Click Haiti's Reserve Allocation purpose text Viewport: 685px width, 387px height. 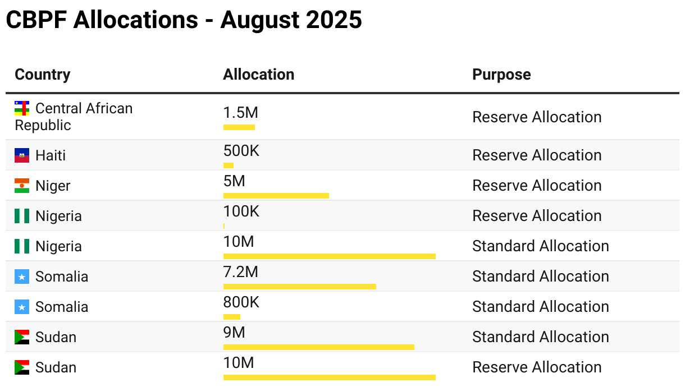537,155
